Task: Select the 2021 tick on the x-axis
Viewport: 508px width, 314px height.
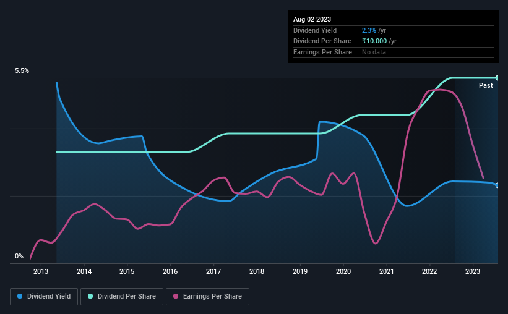Action: (387, 271)
